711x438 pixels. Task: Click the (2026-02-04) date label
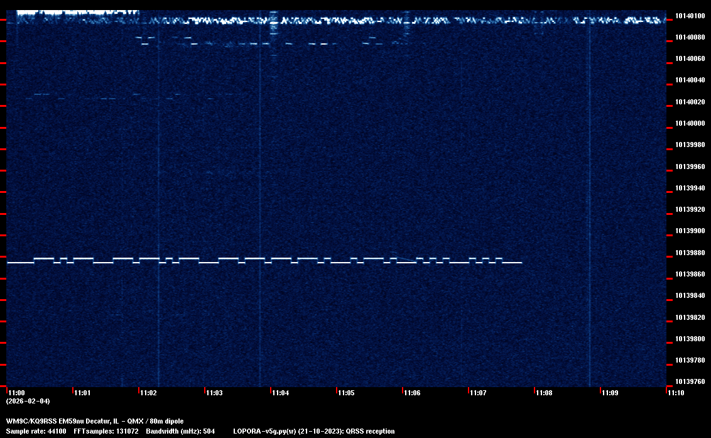point(28,401)
